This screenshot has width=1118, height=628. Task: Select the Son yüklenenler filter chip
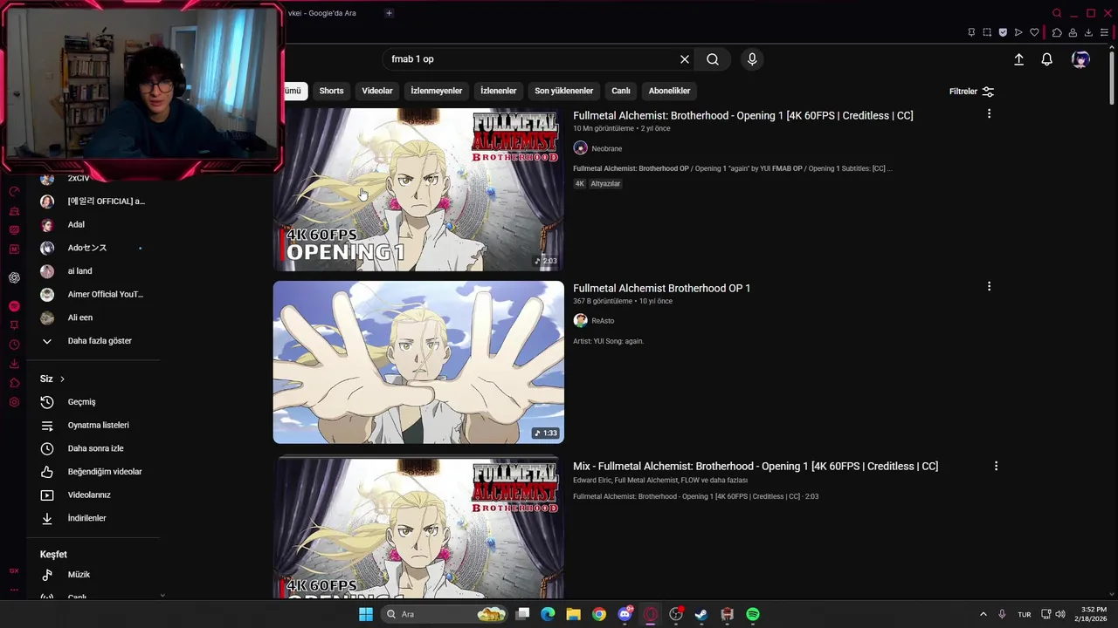tap(563, 91)
